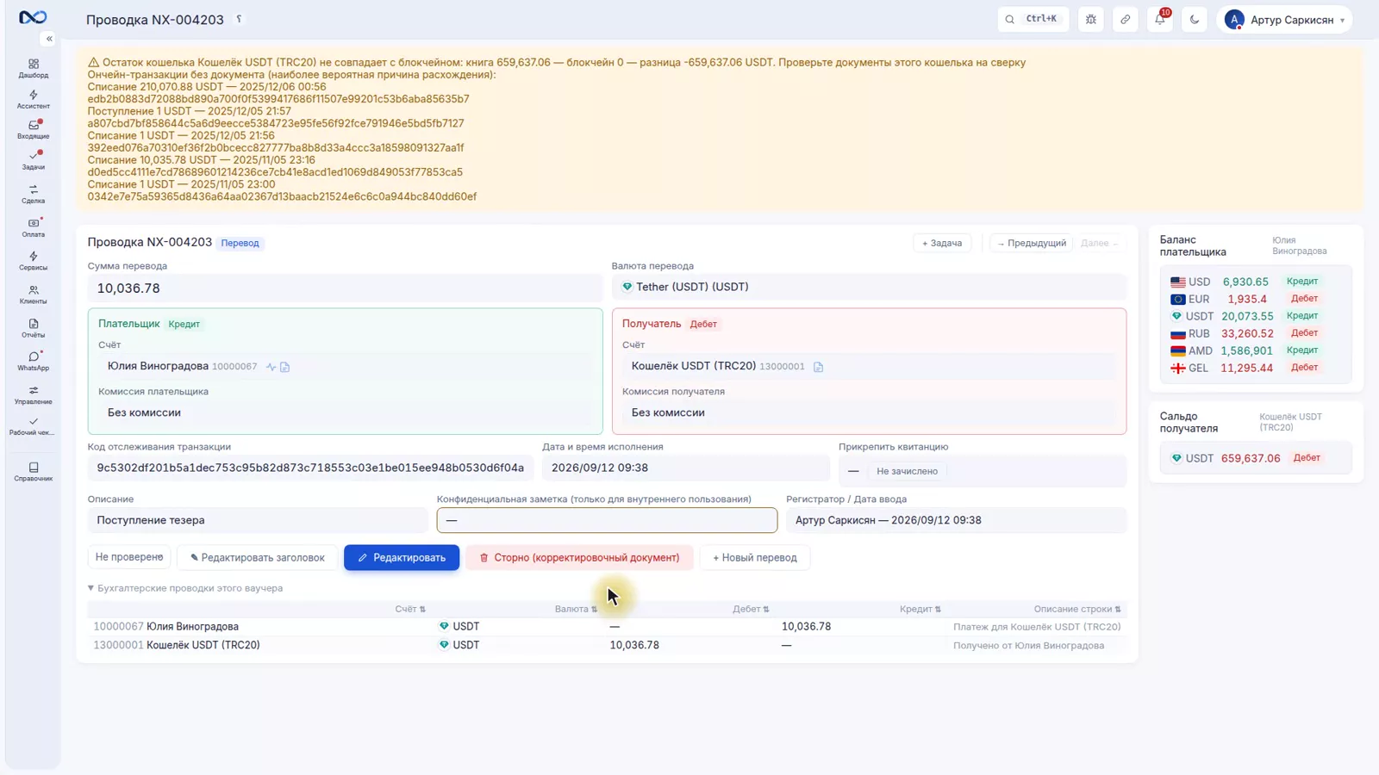Screen dimensions: 1379x775
Task: Open activity icon next to Юлия Виноградова account
Action: coord(271,367)
